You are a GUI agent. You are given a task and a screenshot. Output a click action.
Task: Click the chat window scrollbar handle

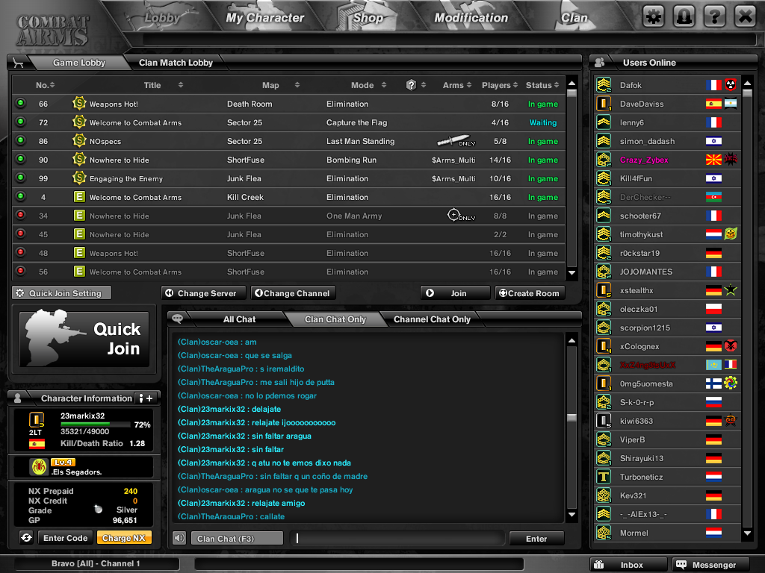[572, 419]
